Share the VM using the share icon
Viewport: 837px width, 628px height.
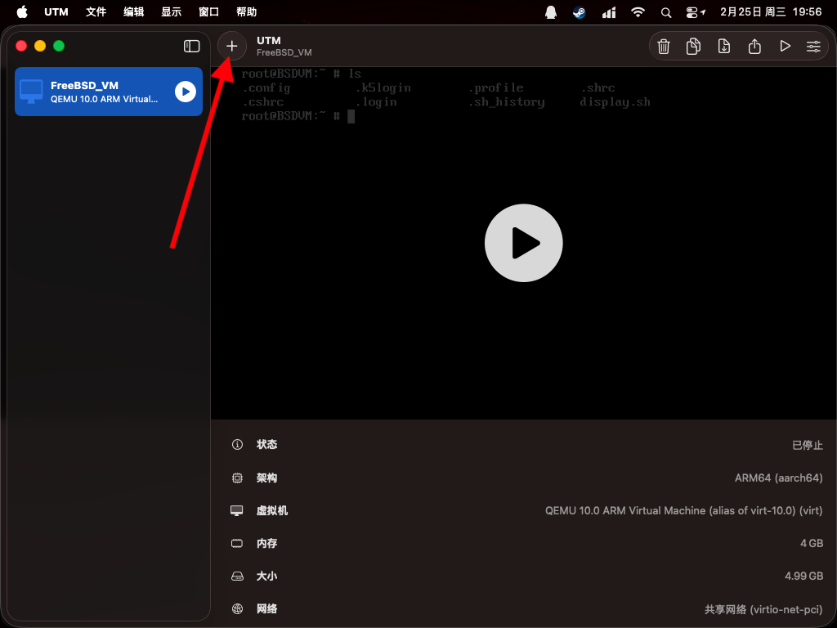(754, 46)
